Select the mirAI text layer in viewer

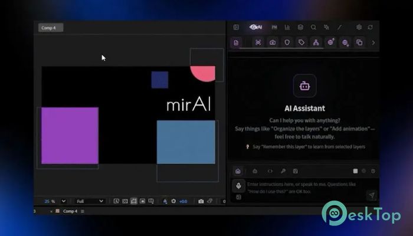[189, 104]
